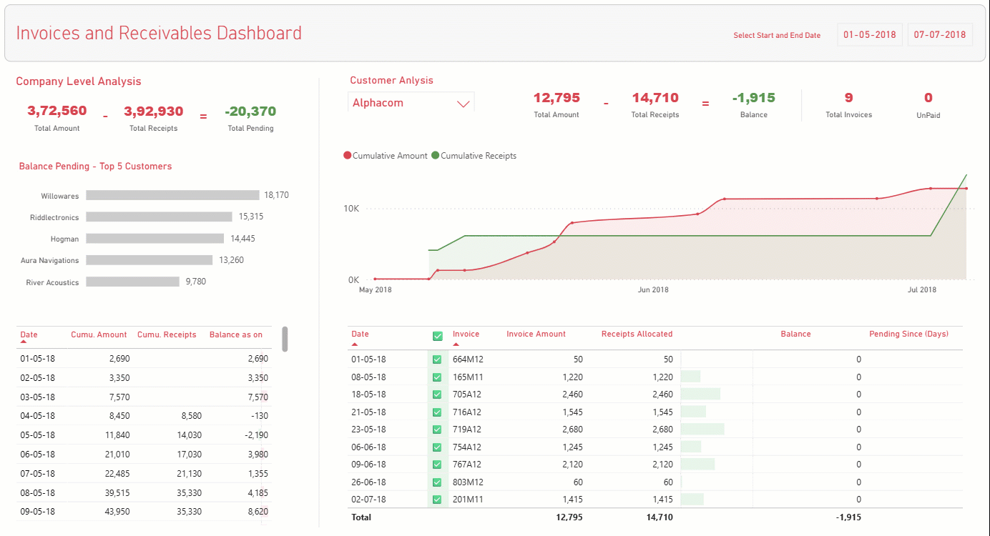The image size is (990, 536).
Task: Uncheck the checkbox for invoice 165M11
Action: [x=437, y=377]
